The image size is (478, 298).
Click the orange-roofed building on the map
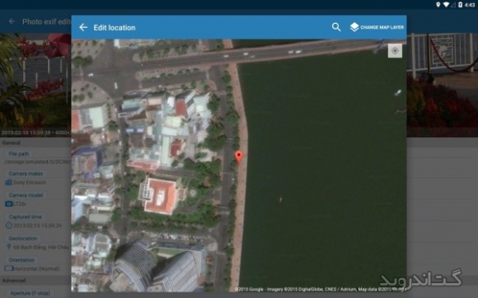pyautogui.click(x=161, y=196)
